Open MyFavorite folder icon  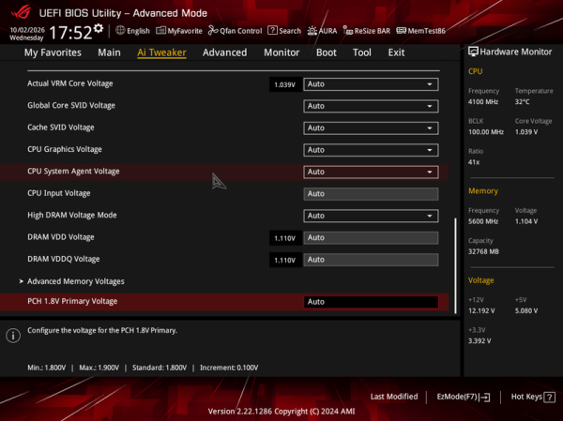click(x=160, y=31)
